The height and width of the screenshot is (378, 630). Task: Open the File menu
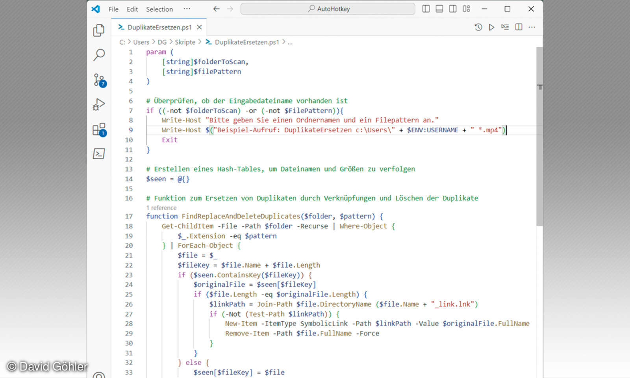113,9
